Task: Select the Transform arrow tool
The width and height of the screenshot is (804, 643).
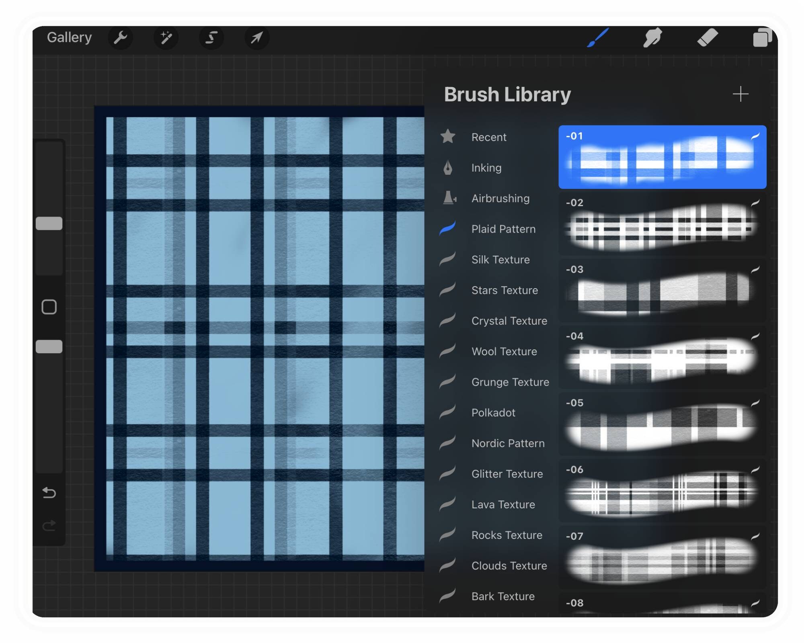Action: (x=256, y=37)
